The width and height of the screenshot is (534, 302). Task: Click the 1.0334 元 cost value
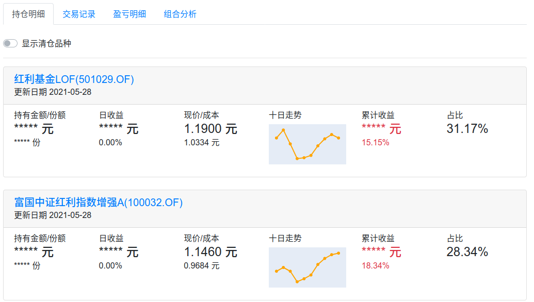202,143
